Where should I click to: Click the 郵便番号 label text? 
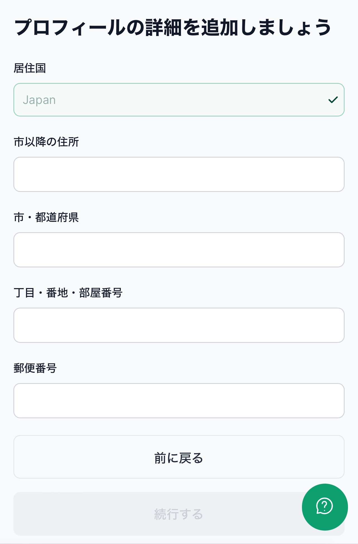[x=35, y=368]
